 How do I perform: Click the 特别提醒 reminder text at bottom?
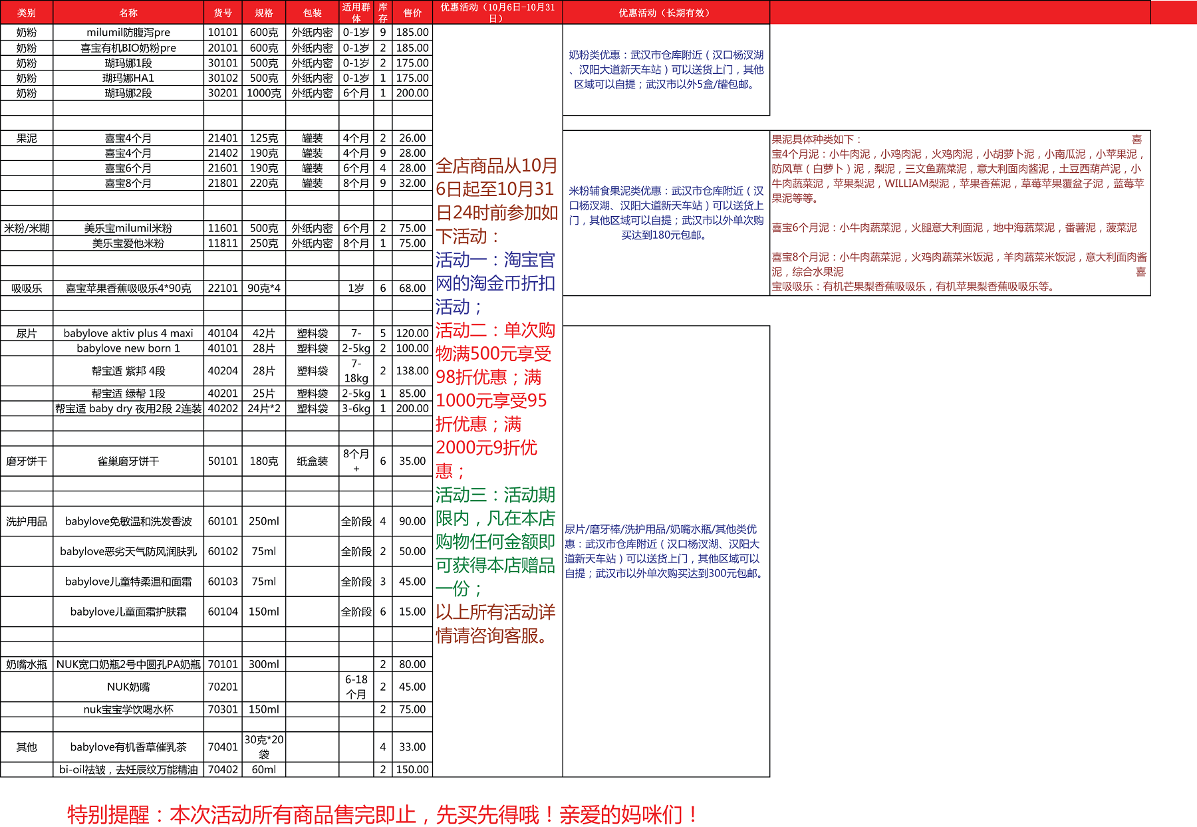point(382,814)
